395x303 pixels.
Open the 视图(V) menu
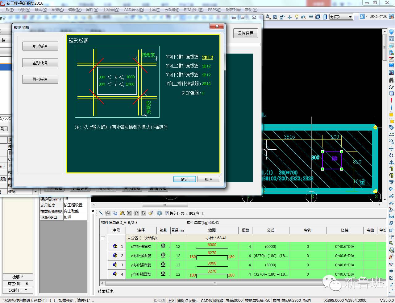[24, 10]
